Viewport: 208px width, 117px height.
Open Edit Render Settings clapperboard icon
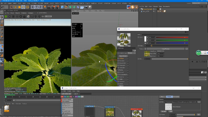pyautogui.click(x=57, y=7)
